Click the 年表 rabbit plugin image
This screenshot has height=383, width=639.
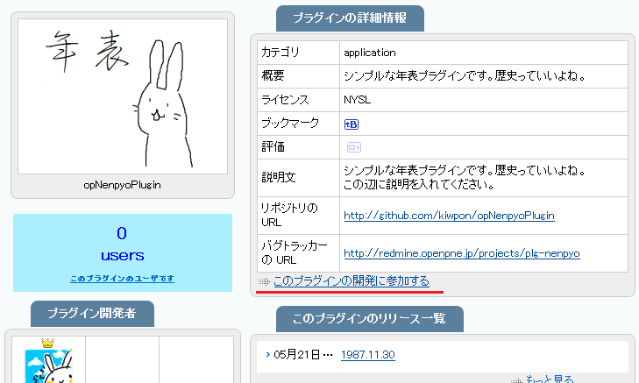123,96
